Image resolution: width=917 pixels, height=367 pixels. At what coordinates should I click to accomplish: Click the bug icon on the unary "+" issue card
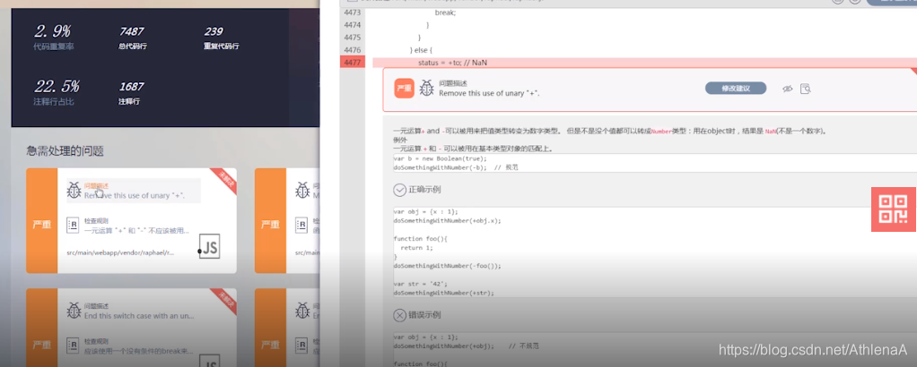(x=74, y=190)
